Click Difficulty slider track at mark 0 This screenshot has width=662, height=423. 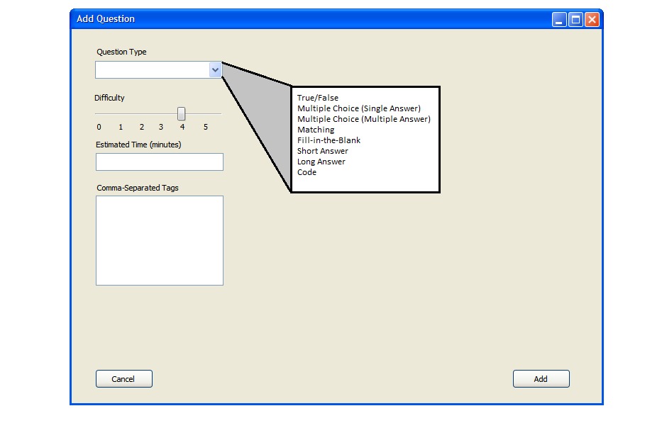click(99, 113)
